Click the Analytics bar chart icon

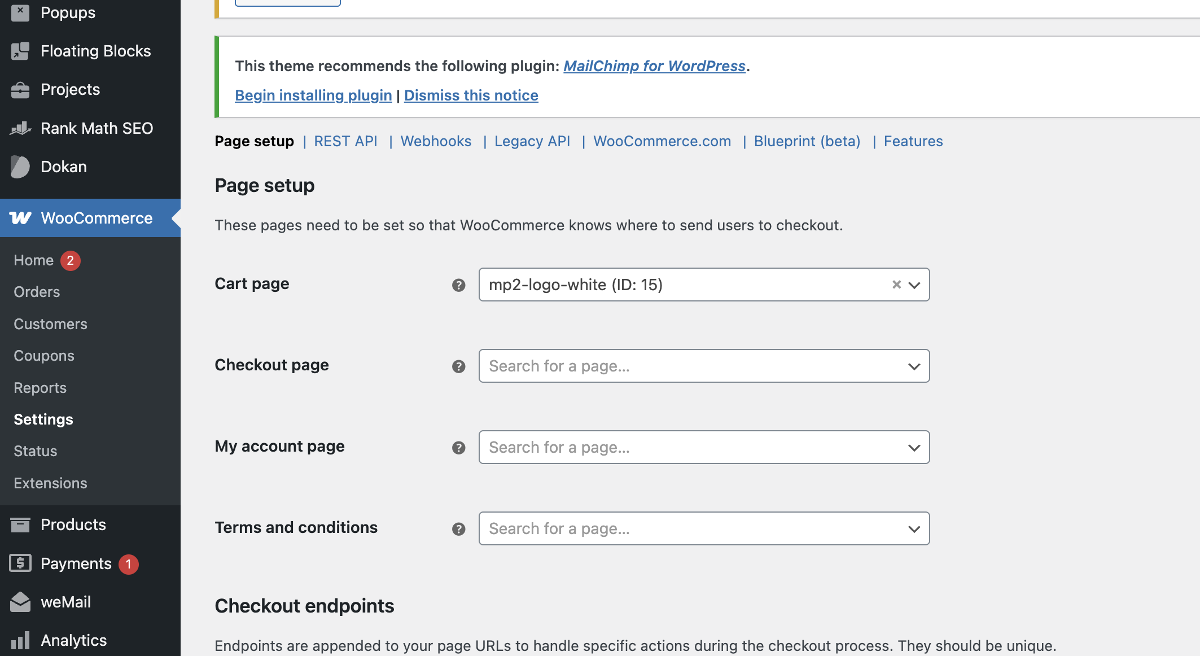click(x=20, y=641)
